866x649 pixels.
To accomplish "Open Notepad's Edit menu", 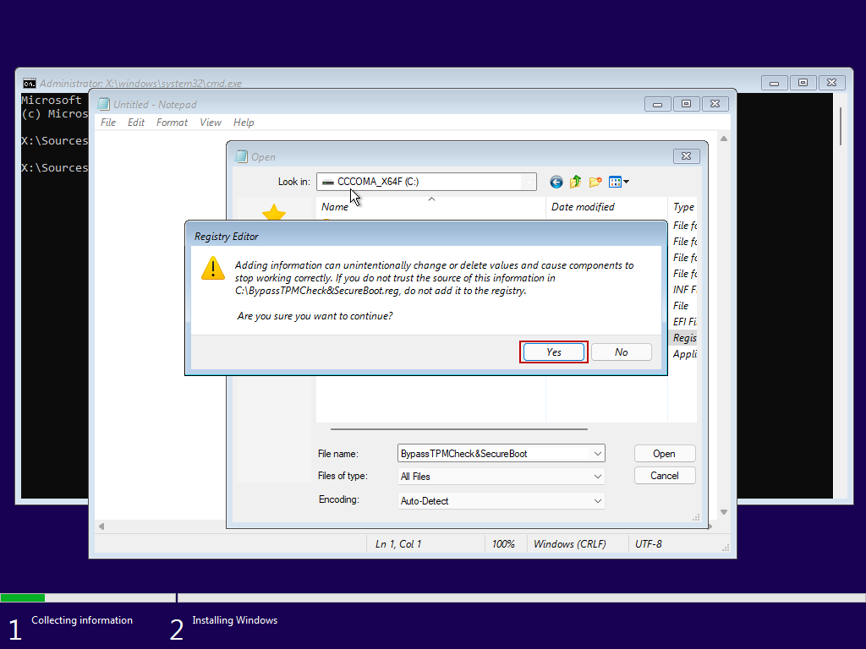I will tap(136, 123).
